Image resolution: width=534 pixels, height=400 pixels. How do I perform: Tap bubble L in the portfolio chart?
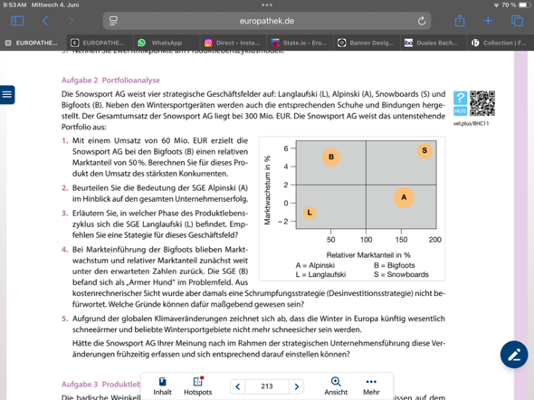coord(310,213)
